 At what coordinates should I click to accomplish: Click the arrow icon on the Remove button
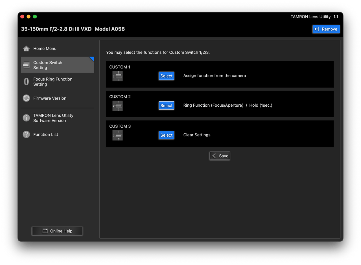[317, 29]
